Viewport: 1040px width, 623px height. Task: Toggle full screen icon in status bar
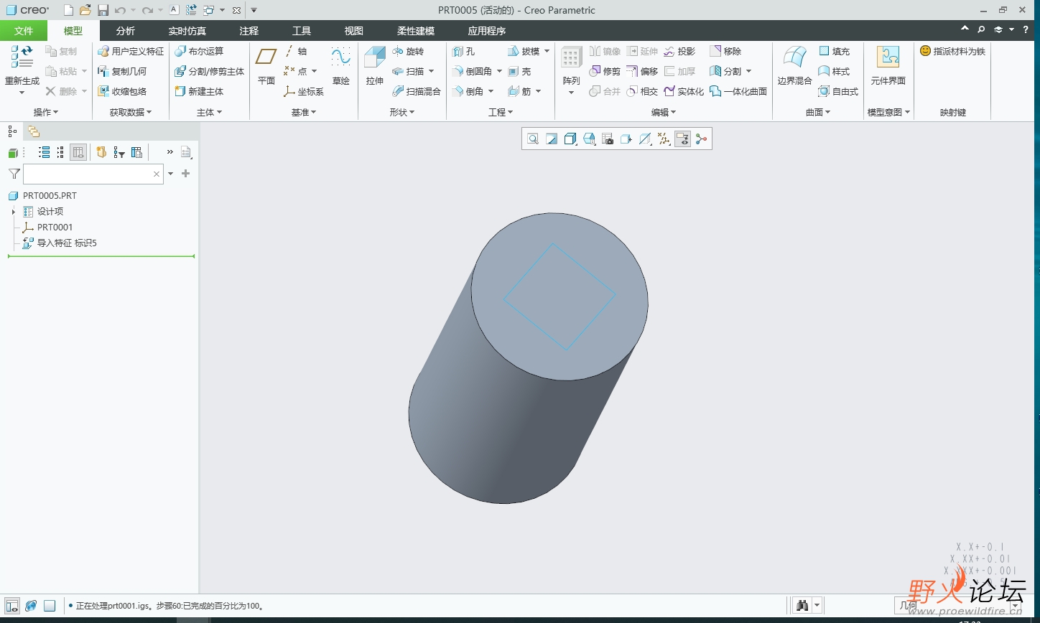point(50,606)
